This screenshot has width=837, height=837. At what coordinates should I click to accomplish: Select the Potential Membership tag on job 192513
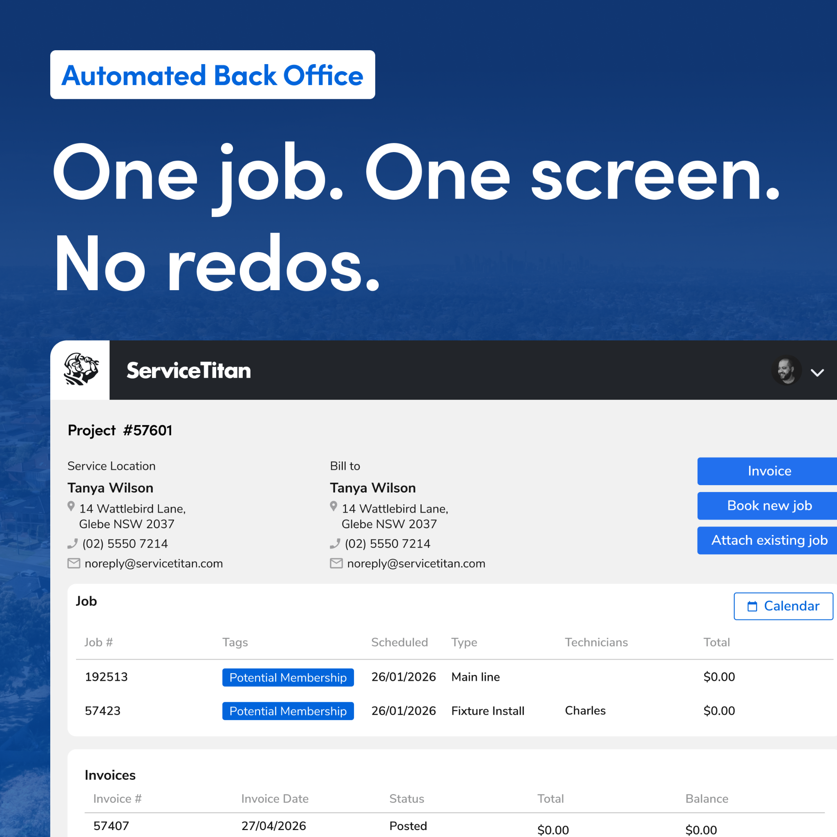point(288,677)
